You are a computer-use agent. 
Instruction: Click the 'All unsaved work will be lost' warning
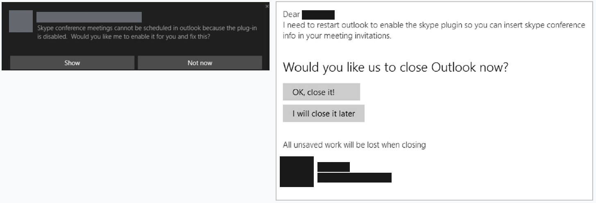click(354, 145)
